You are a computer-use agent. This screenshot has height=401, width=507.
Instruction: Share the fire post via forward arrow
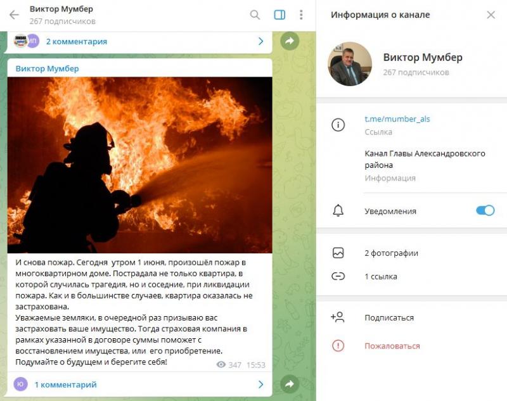click(x=290, y=383)
